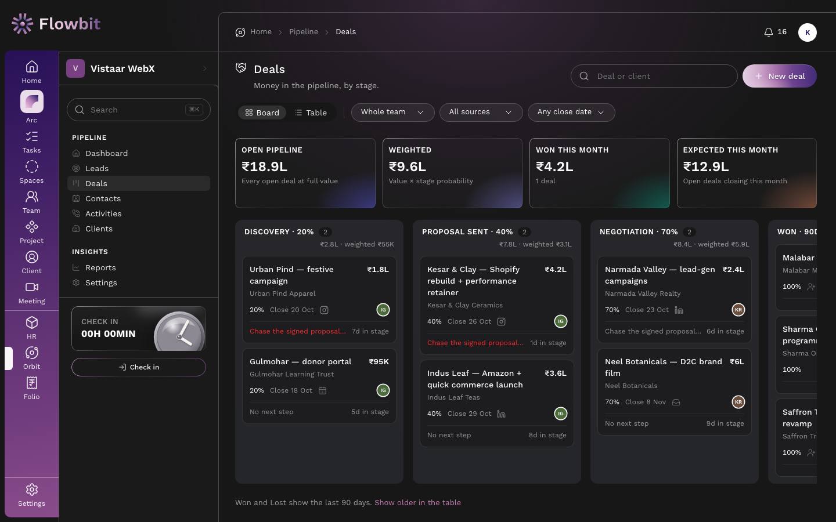Open the All sources filter dropdown

[481, 112]
